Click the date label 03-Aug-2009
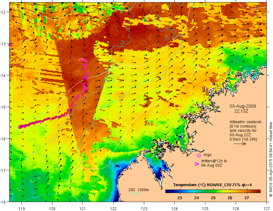Image resolution: width=273 pixels, height=211 pixels. coord(243,106)
